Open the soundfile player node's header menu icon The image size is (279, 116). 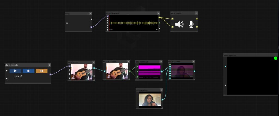pos(159,13)
